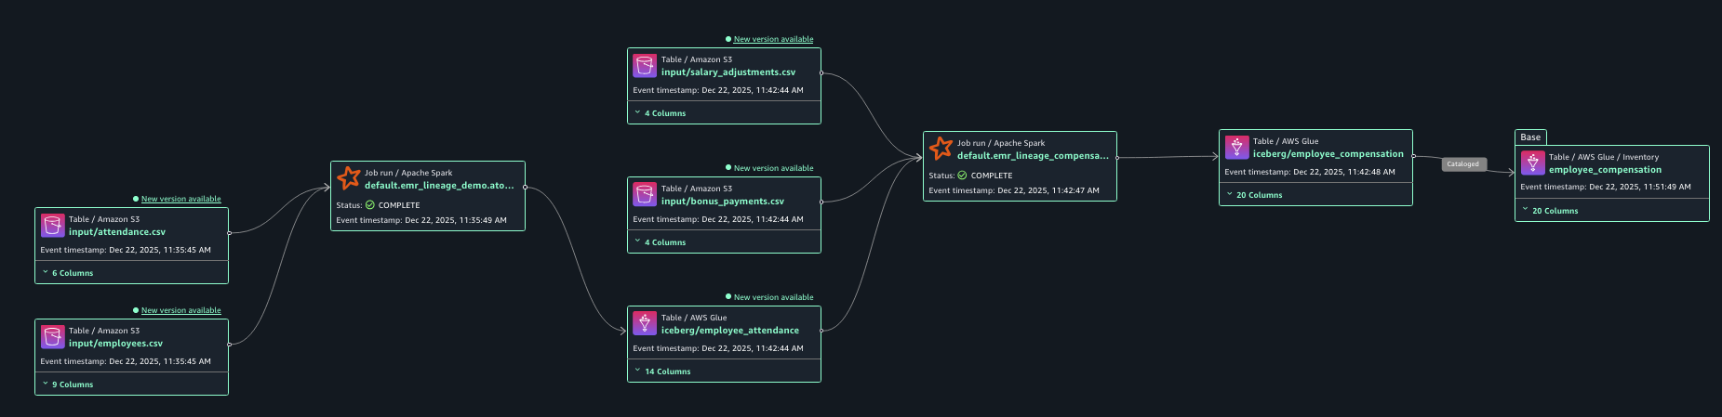The width and height of the screenshot is (1722, 417).
Task: Expand 9 Columns on input/employees.csv
Action: click(68, 384)
